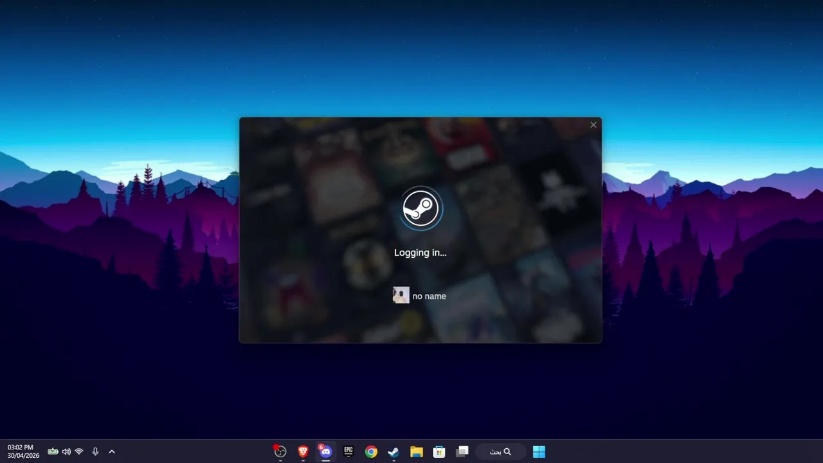Click the Steam taskbar icon
The image size is (823, 463).
coord(393,451)
